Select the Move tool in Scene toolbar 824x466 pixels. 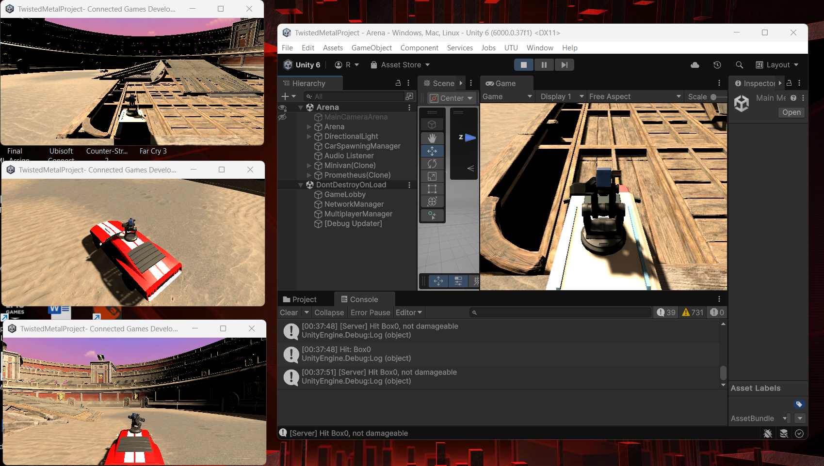tap(432, 151)
